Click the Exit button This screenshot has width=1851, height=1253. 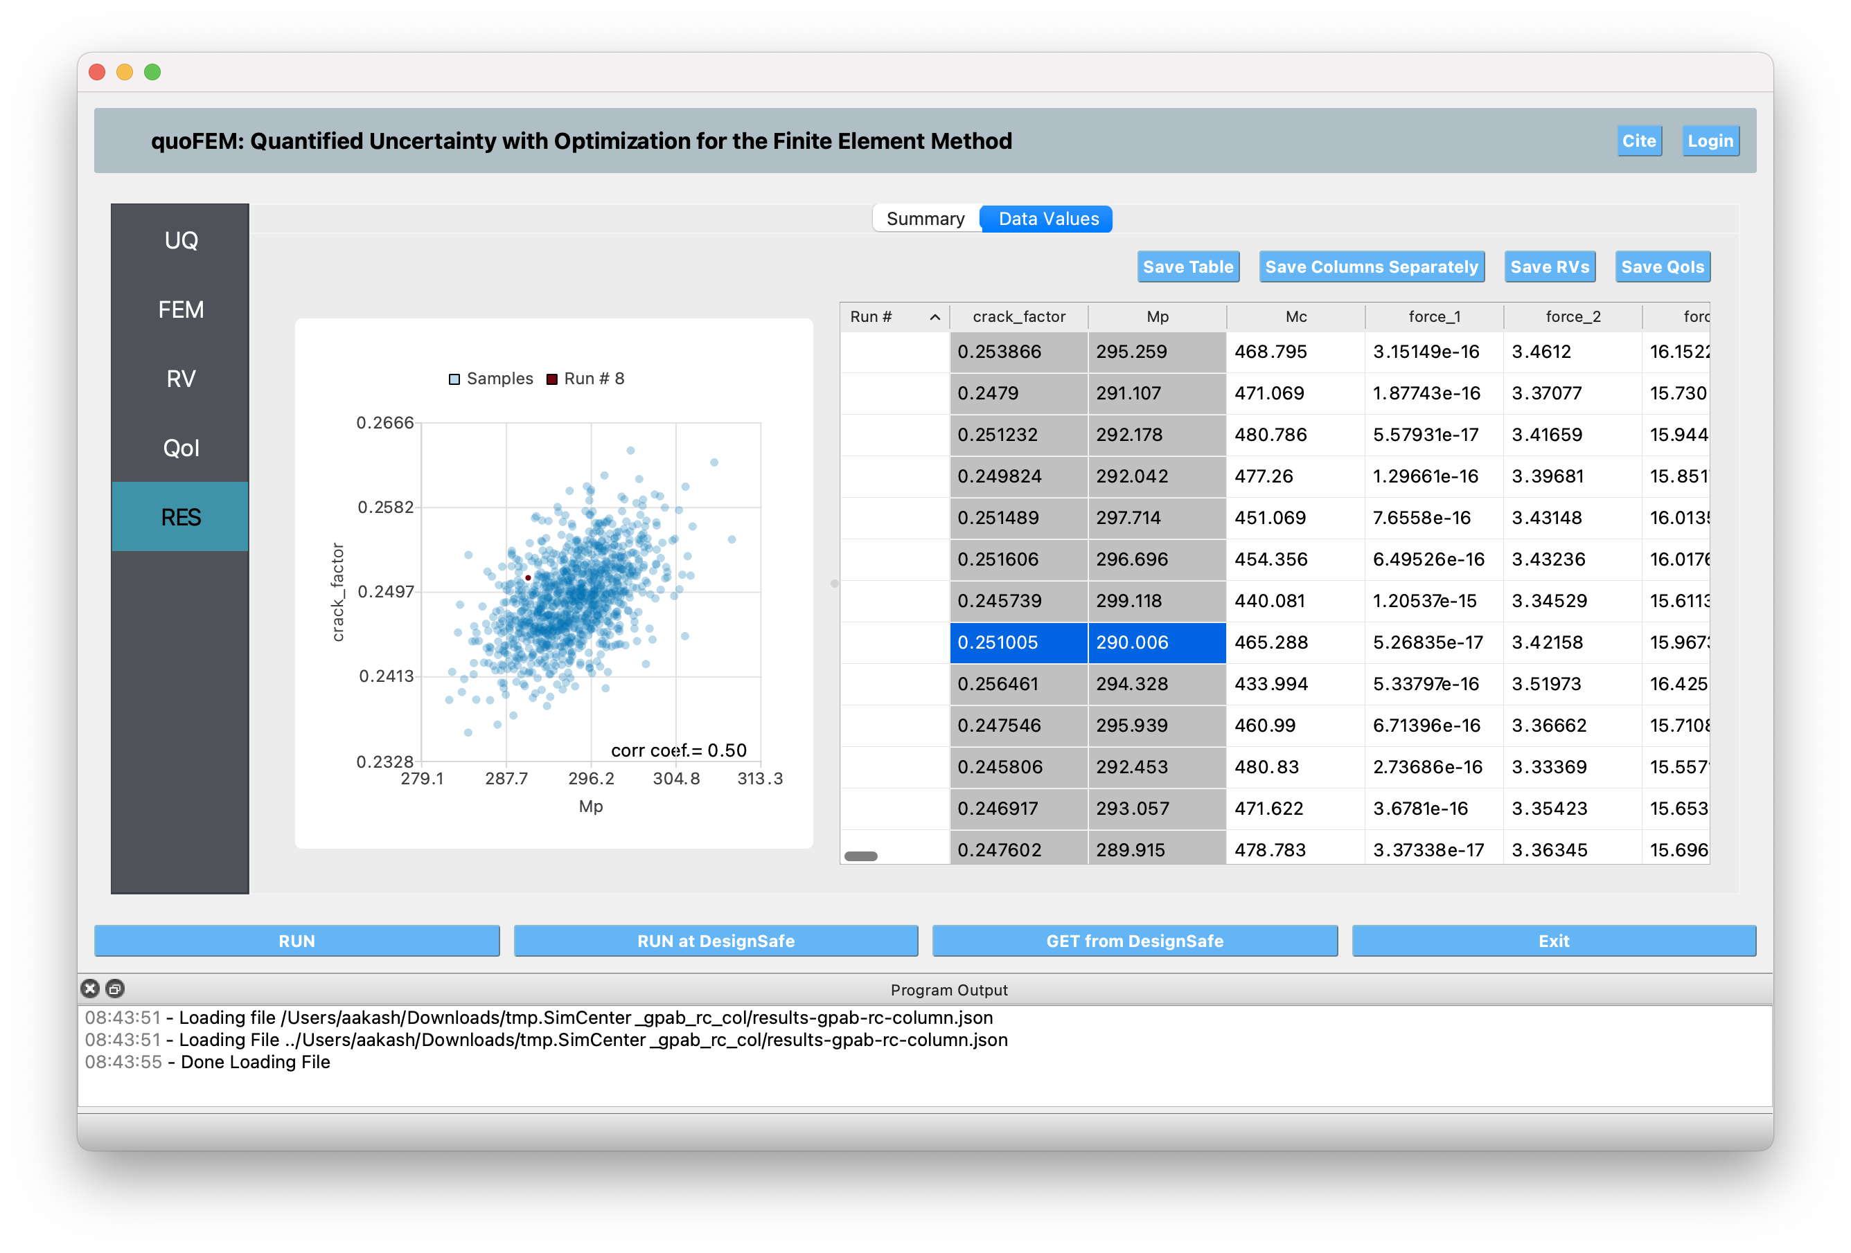click(x=1553, y=941)
